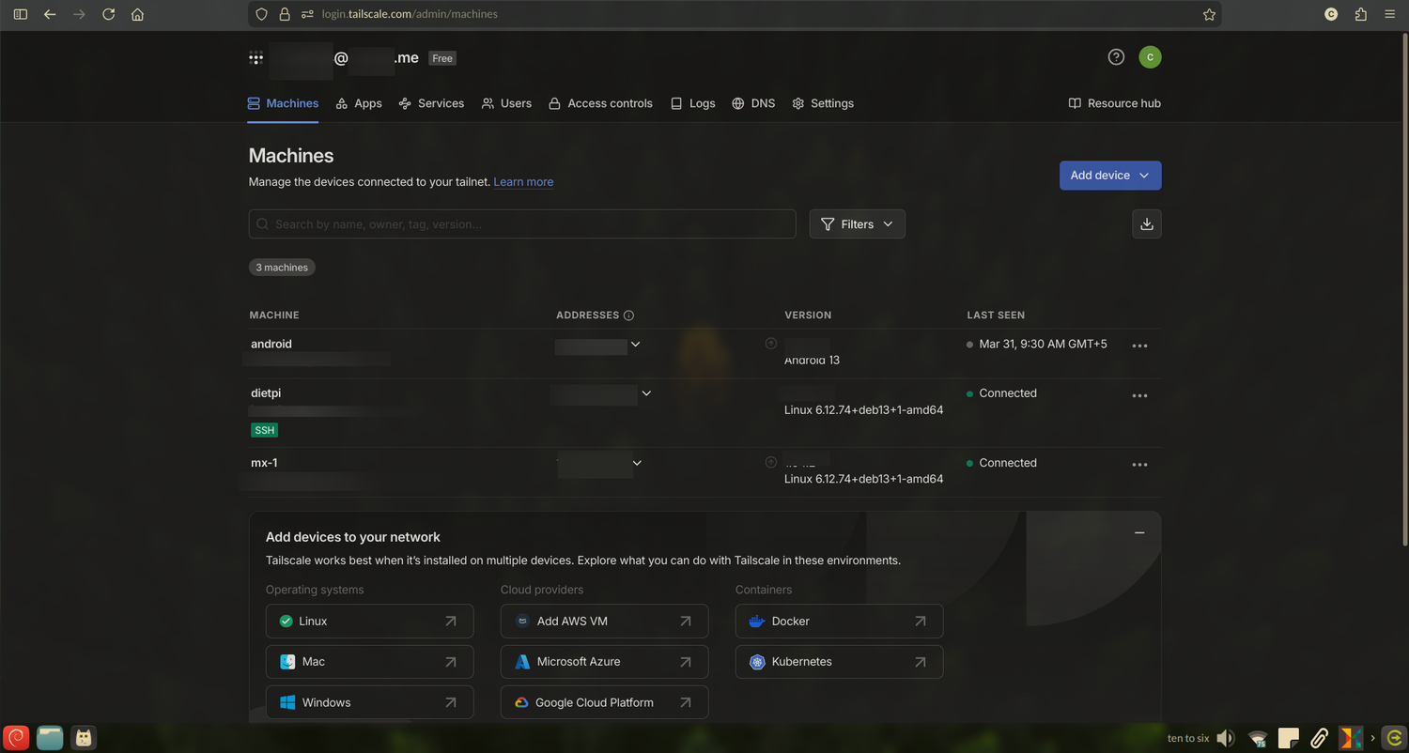Open the paperclip clipboard tray icon

click(x=1320, y=738)
